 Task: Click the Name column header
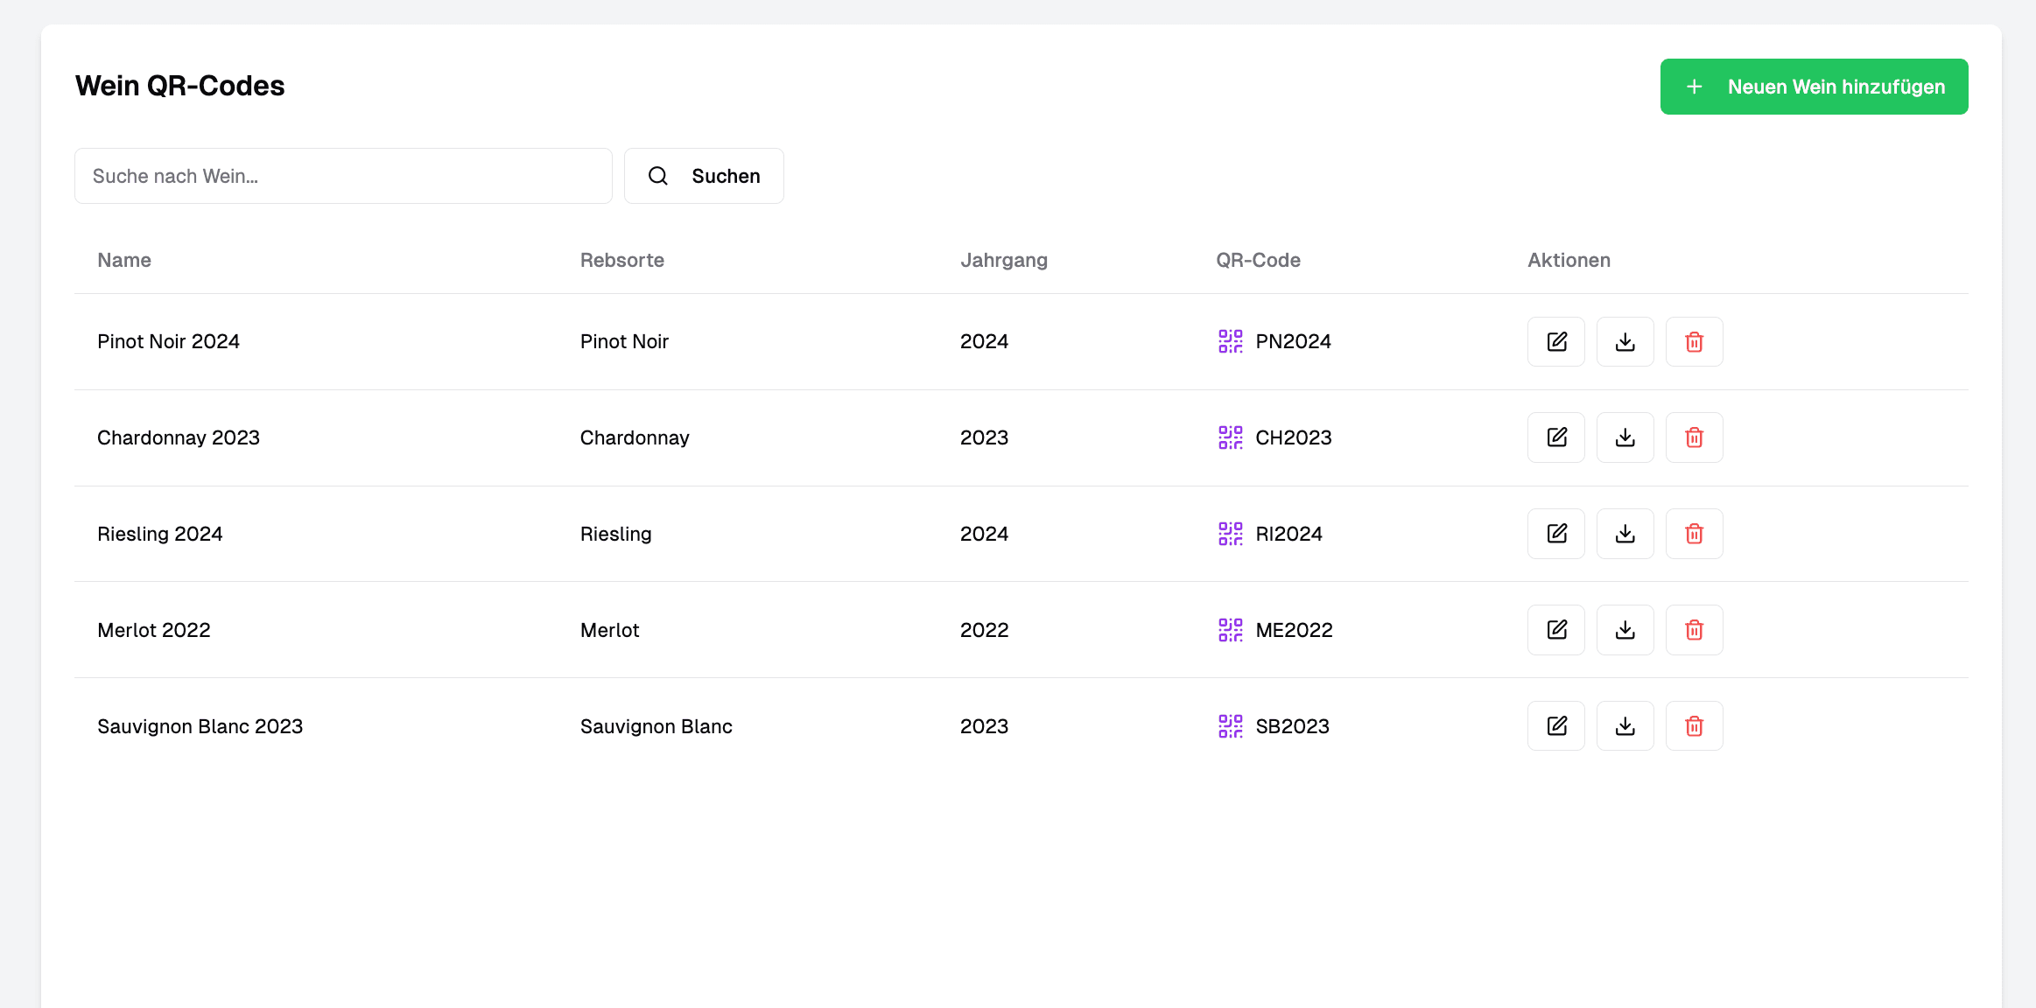(x=124, y=260)
